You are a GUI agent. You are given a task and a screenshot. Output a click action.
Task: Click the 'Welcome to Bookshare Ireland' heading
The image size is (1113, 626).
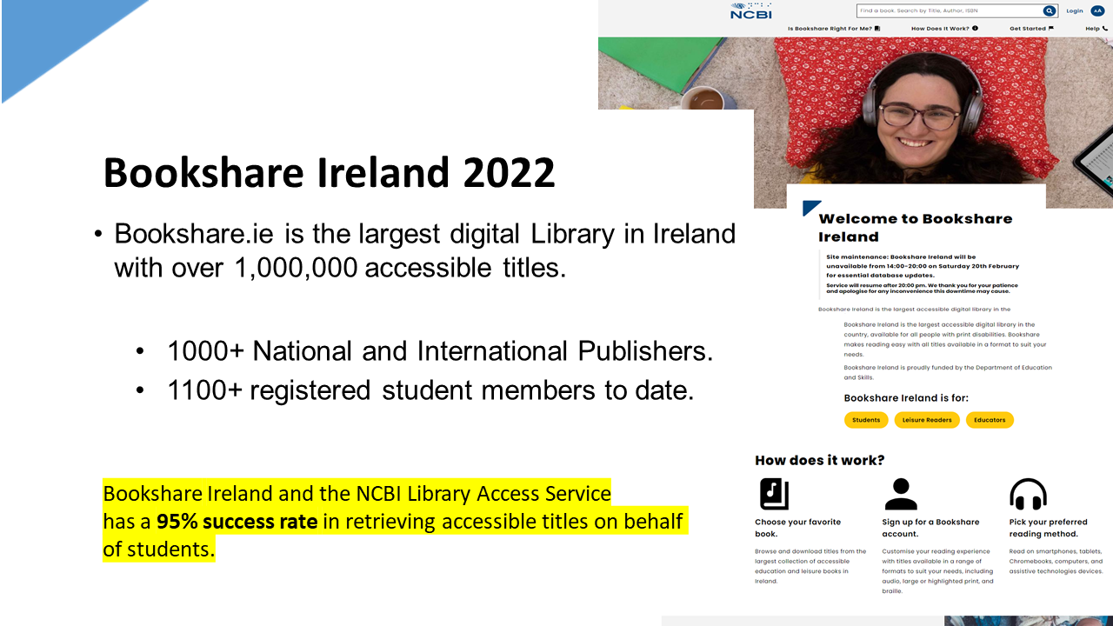point(915,227)
